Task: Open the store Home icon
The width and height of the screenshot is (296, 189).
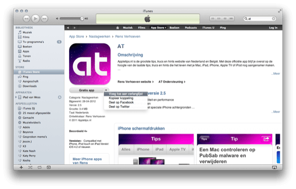Action: [117, 28]
